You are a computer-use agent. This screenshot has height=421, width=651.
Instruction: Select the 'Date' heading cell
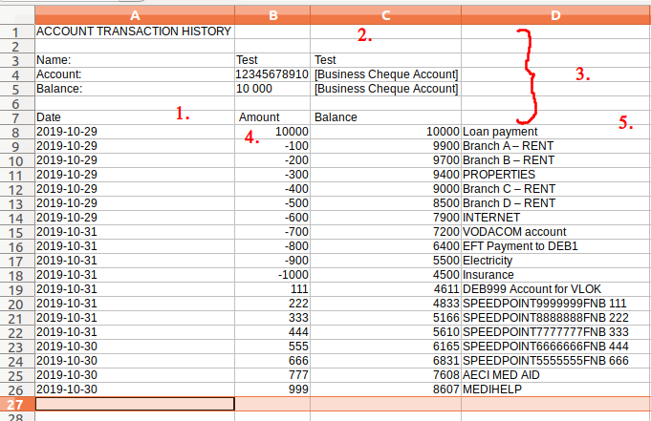134,117
